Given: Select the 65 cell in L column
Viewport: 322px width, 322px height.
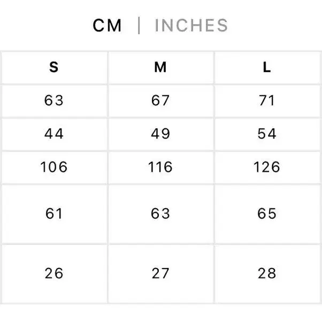Looking at the screenshot, I should coord(267,214).
